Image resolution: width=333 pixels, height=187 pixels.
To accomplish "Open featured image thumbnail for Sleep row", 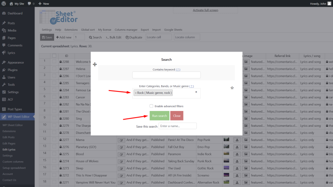I will pos(226,168).
